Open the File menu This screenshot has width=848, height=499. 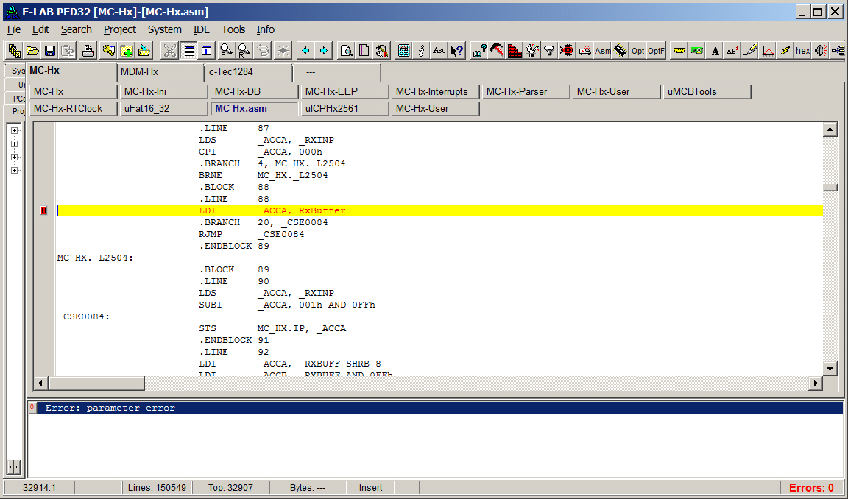13,29
